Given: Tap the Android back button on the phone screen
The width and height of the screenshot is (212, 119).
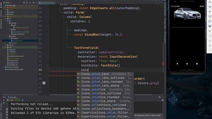Looking at the screenshot, I should coord(177,64).
